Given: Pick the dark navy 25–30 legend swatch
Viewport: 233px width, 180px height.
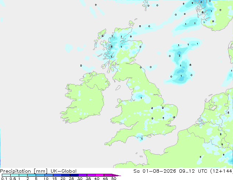Looking at the screenshot, I should click(x=74, y=175).
